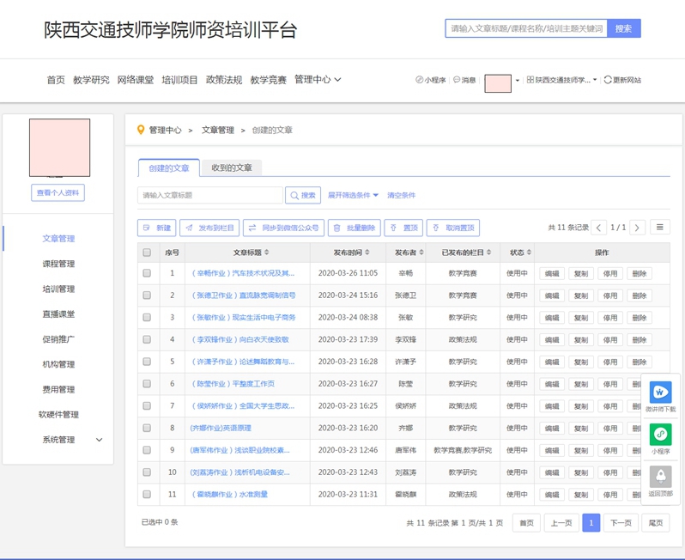The image size is (685, 560).
Task: Expand 展开筛选条件 filter options
Action: tap(353, 196)
